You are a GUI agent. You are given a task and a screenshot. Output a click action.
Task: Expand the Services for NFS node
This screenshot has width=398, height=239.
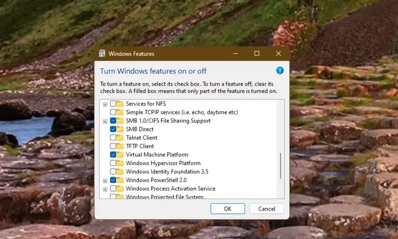pos(105,104)
